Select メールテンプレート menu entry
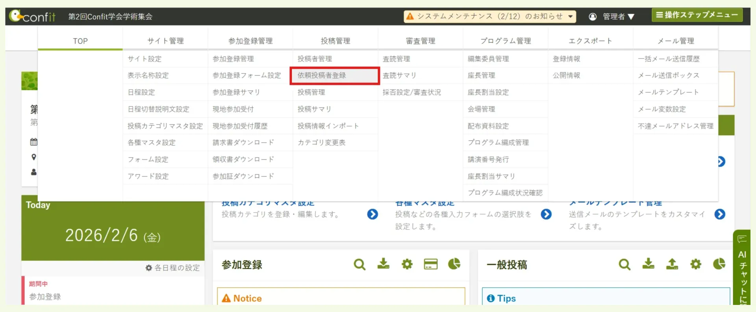This screenshot has height=312, width=756. pyautogui.click(x=676, y=92)
